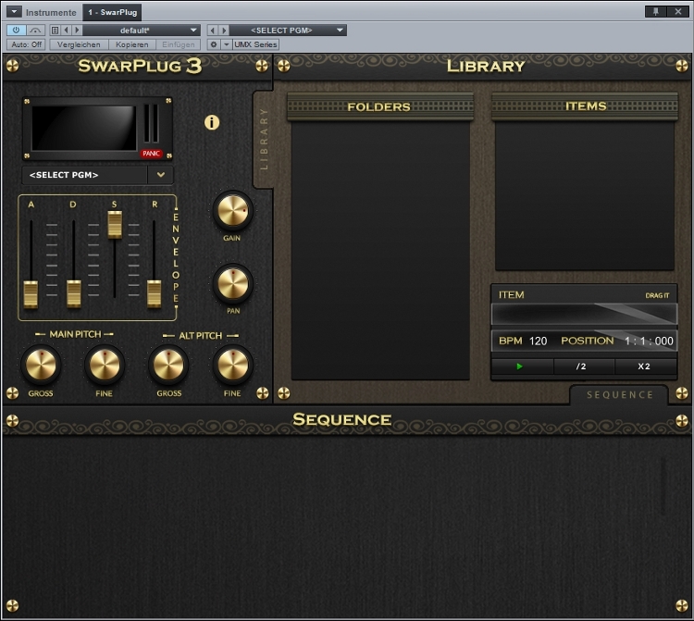Open the gear settings icon
Viewport: 694px width, 621px height.
tap(214, 44)
